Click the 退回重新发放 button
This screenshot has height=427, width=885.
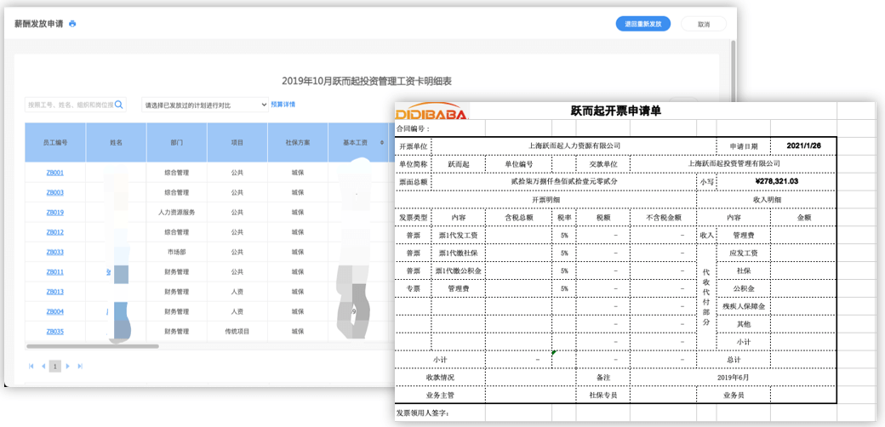643,24
